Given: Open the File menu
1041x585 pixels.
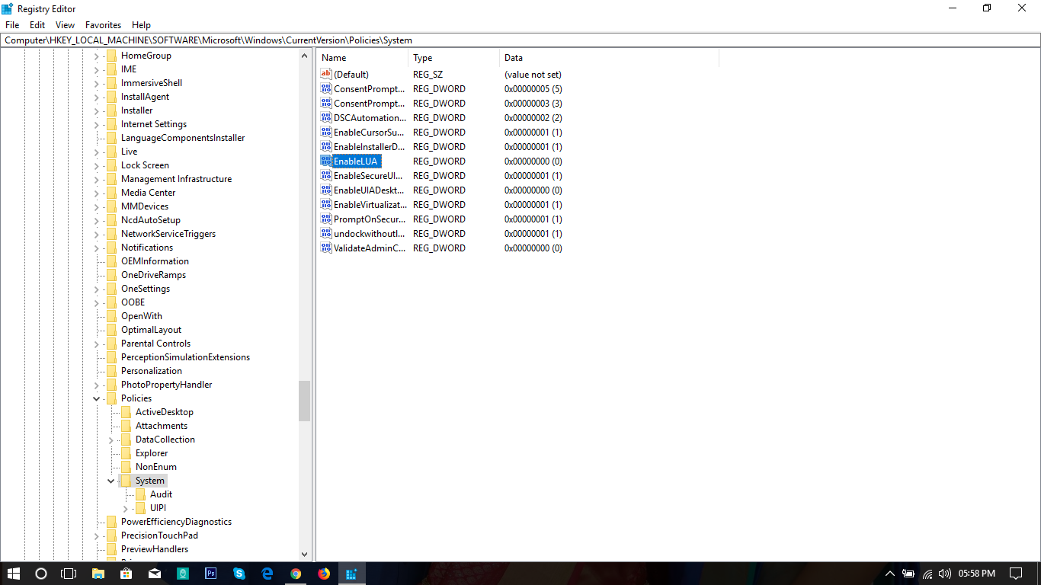Looking at the screenshot, I should coord(12,25).
